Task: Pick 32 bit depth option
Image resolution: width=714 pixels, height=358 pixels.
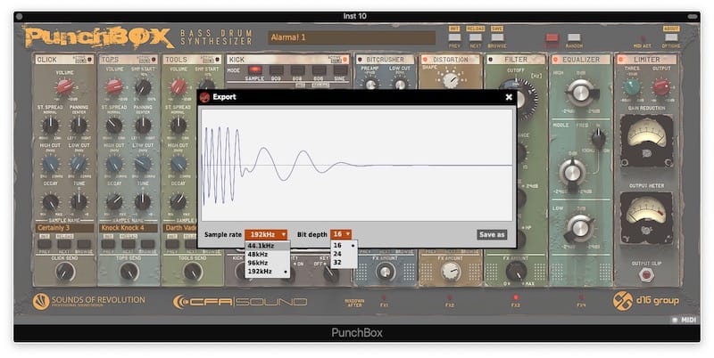Action: (344, 263)
